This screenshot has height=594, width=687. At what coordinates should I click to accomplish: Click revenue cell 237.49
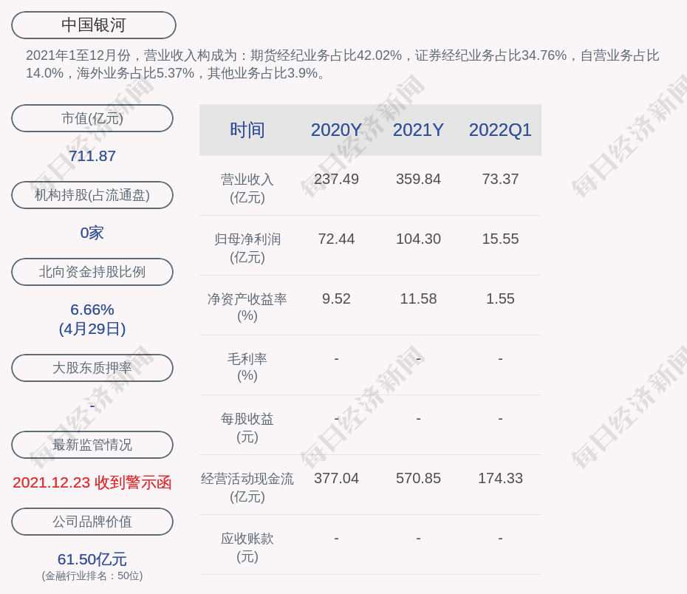click(x=337, y=180)
